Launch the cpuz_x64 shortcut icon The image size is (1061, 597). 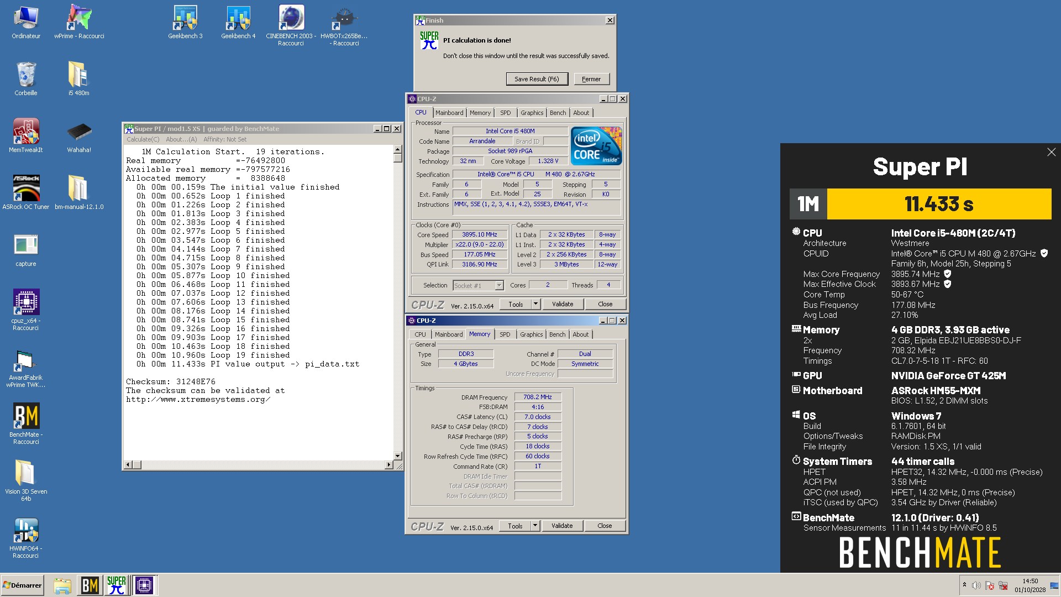26,310
